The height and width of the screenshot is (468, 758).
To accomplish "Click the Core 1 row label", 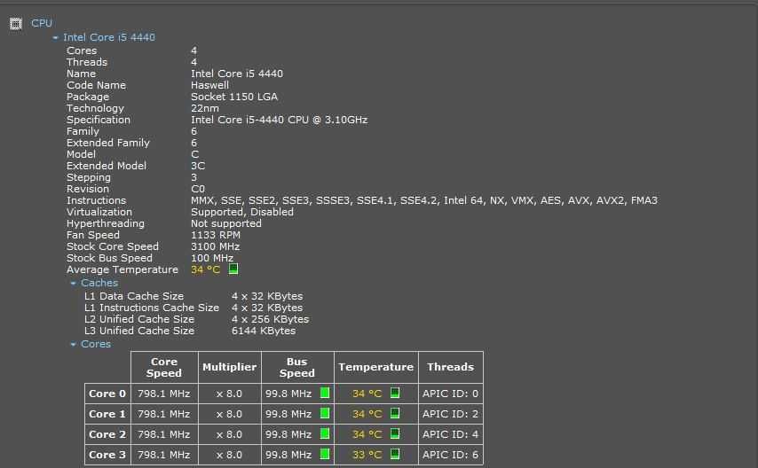I will [107, 414].
